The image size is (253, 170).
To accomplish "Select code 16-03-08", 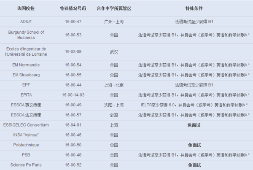I will (x=73, y=51).
